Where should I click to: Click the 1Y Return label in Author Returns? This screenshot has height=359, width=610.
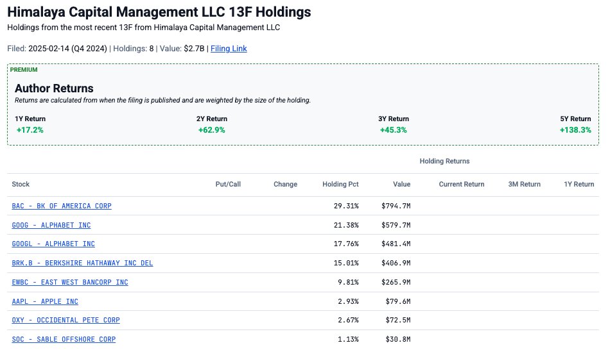point(30,119)
